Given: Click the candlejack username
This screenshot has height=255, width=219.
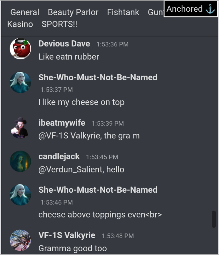Looking at the screenshot, I should [x=59, y=157].
